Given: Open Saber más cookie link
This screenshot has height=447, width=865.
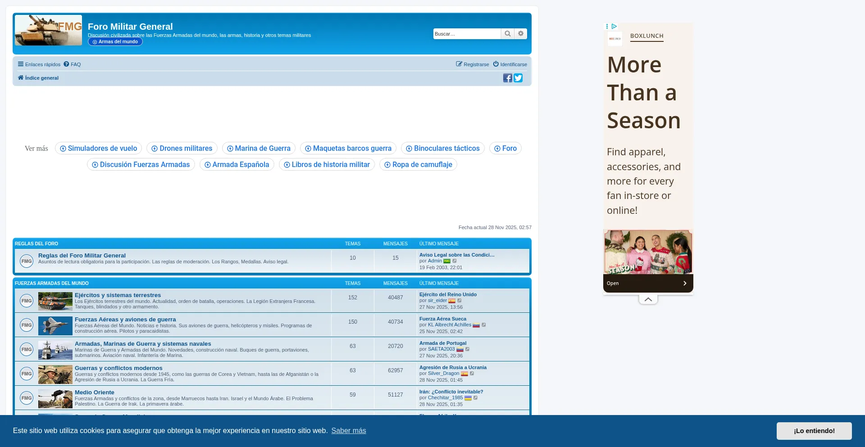Looking at the screenshot, I should [348, 431].
